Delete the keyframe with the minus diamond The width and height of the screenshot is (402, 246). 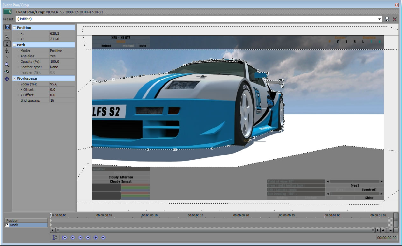point(103,237)
